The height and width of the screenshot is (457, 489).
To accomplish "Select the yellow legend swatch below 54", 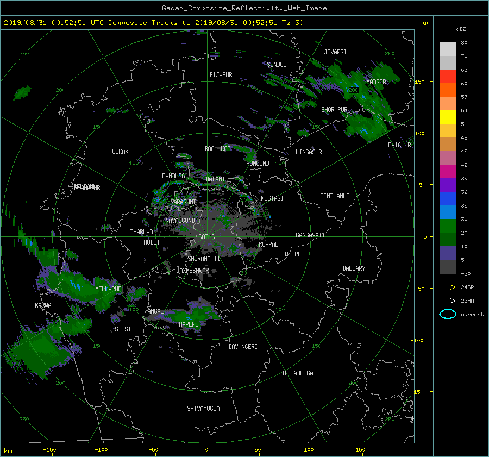I will click(448, 117).
